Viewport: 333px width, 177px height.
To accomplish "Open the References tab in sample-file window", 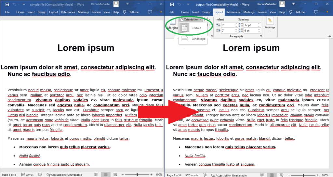I will click(x=68, y=12).
